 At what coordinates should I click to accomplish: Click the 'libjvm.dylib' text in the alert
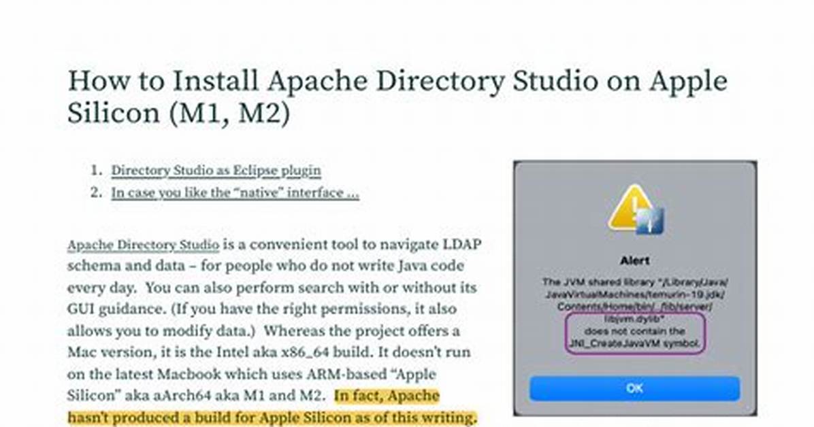[x=634, y=319]
